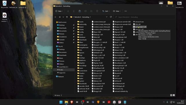This screenshot has width=186, height=105.
Task: Select SDL2.dll file
Action: (x=137, y=24)
